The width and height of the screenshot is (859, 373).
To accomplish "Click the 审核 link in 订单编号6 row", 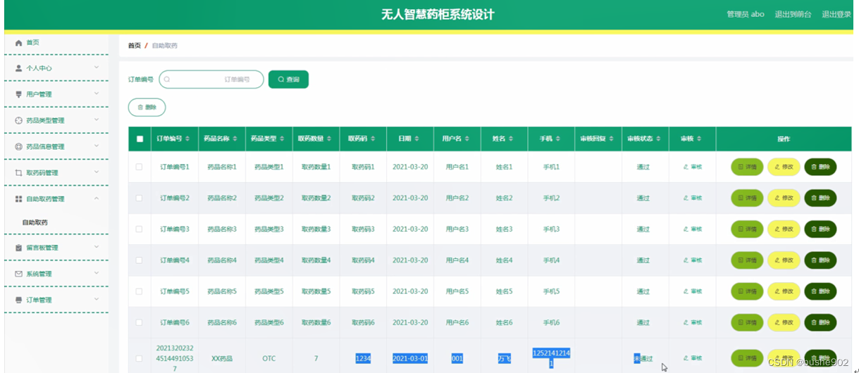I will click(x=693, y=322).
